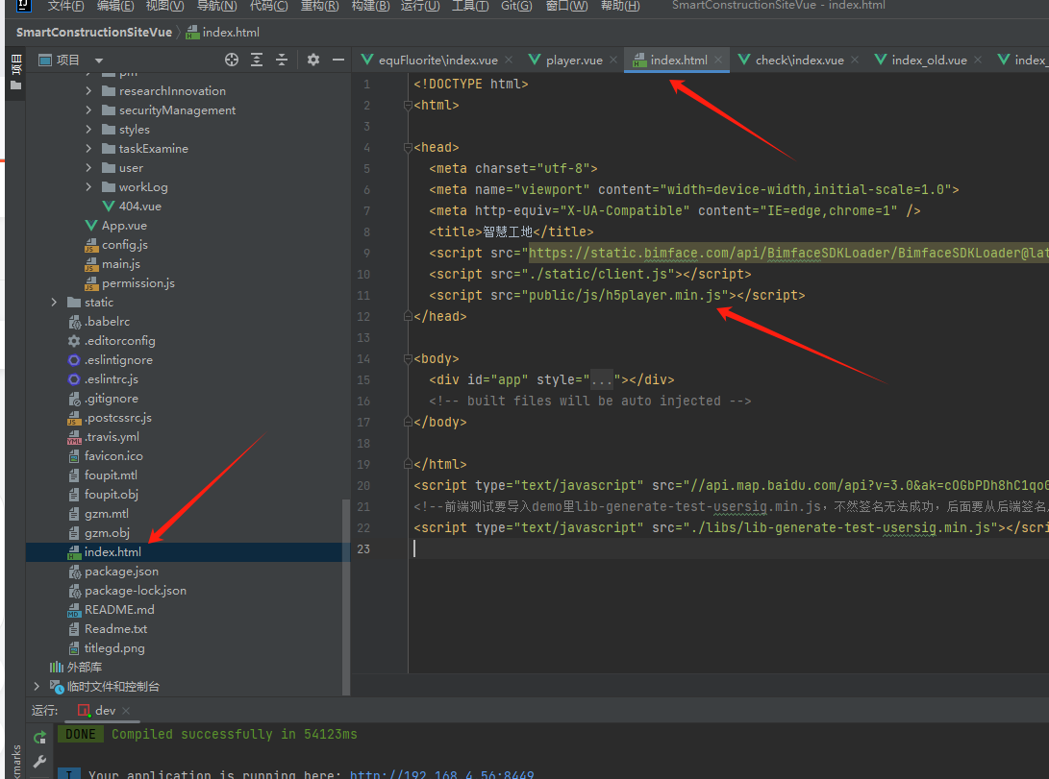The image size is (1049, 779).
Task: Toggle code fold on closing body line 17
Action: (x=408, y=423)
